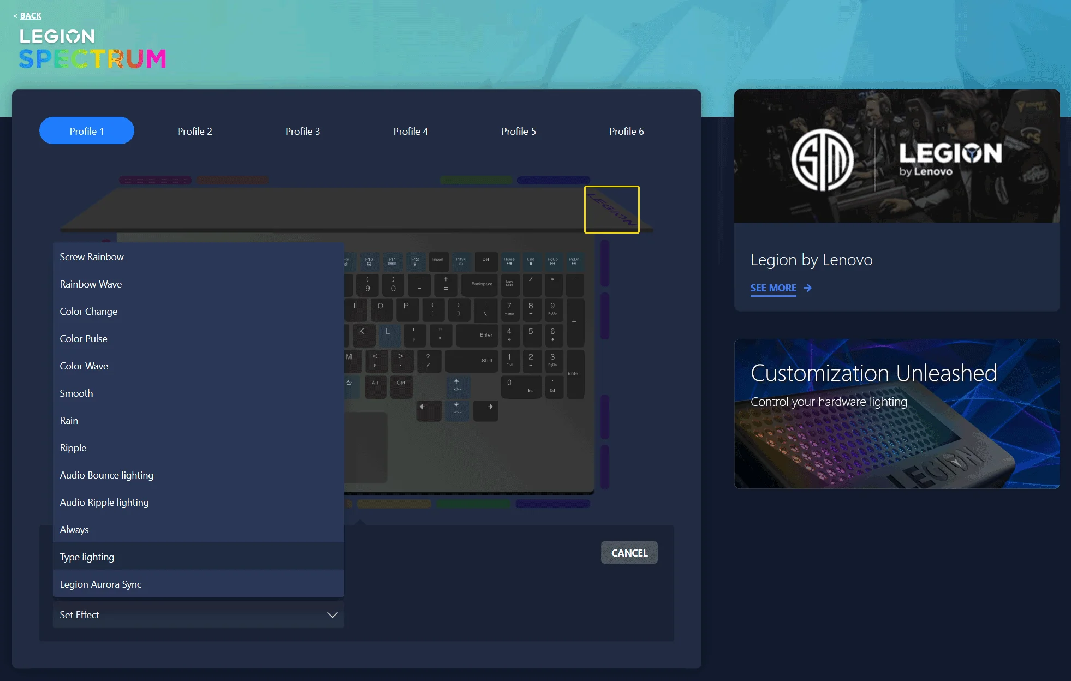
Task: Choose Legion Aurora Sync option
Action: 199,584
